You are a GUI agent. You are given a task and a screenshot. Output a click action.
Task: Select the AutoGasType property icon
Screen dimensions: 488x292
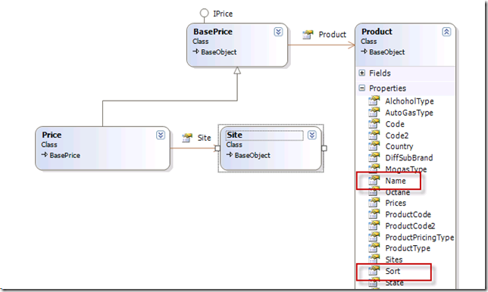pos(374,113)
